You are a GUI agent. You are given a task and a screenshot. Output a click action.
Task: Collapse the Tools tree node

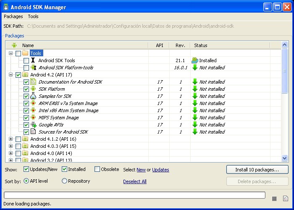coord(10,53)
